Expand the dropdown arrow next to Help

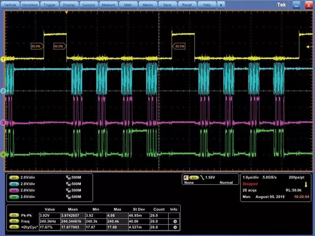pyautogui.click(x=221, y=5)
